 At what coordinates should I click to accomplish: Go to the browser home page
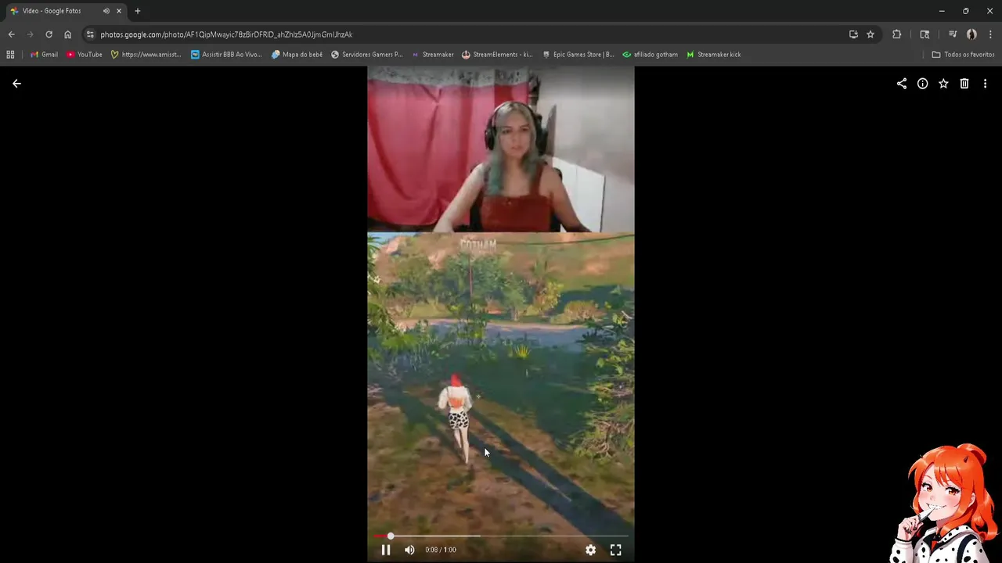[68, 34]
